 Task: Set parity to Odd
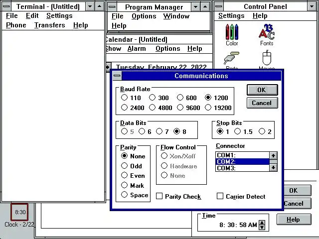pos(132,166)
